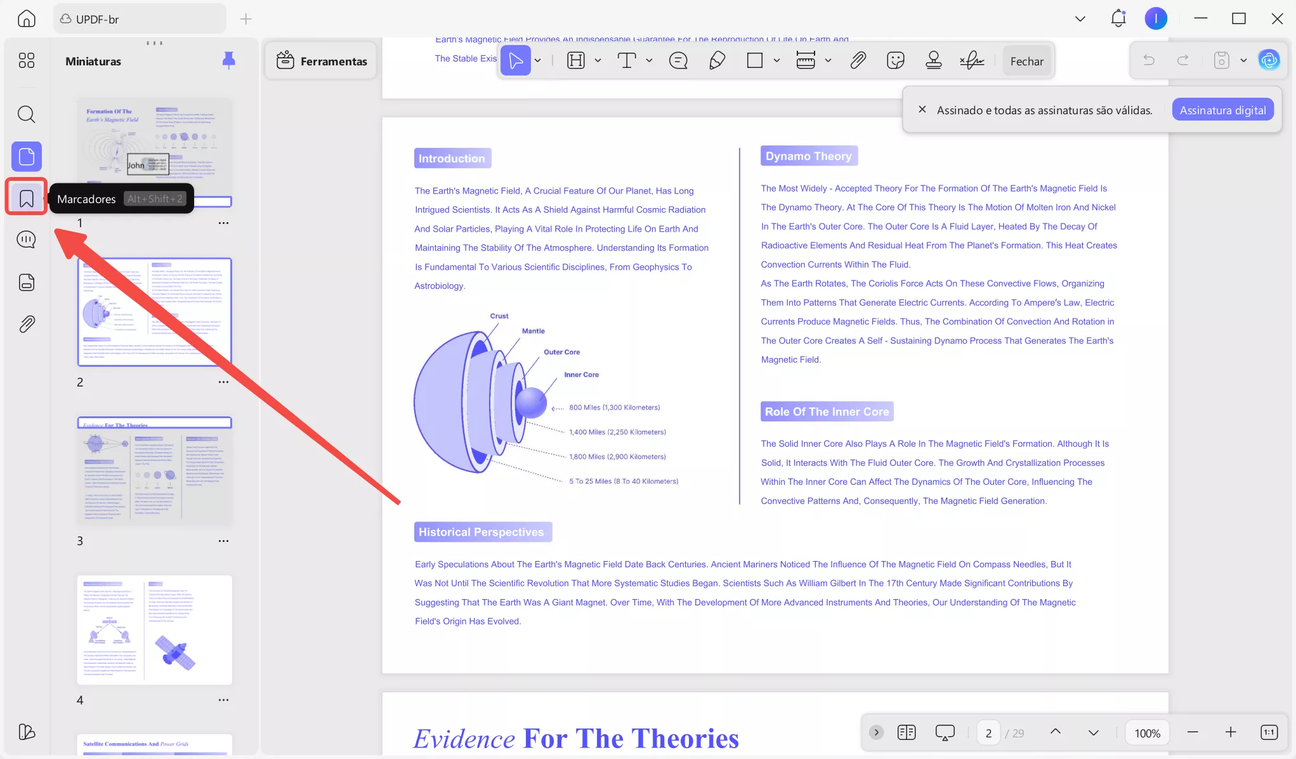The width and height of the screenshot is (1296, 759).
Task: Click the stamp tool icon
Action: click(933, 61)
